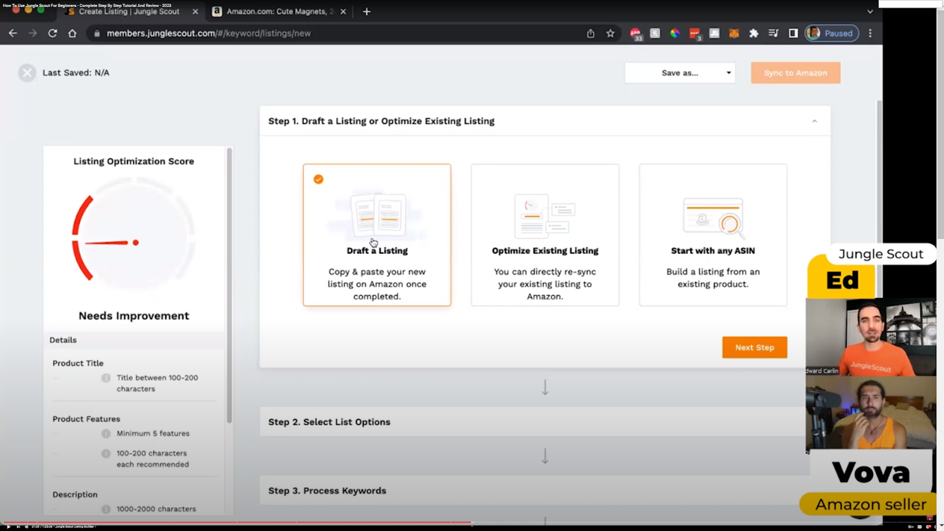Open the red extension with badge 3
Viewport: 944px width, 531px height.
[x=695, y=34]
